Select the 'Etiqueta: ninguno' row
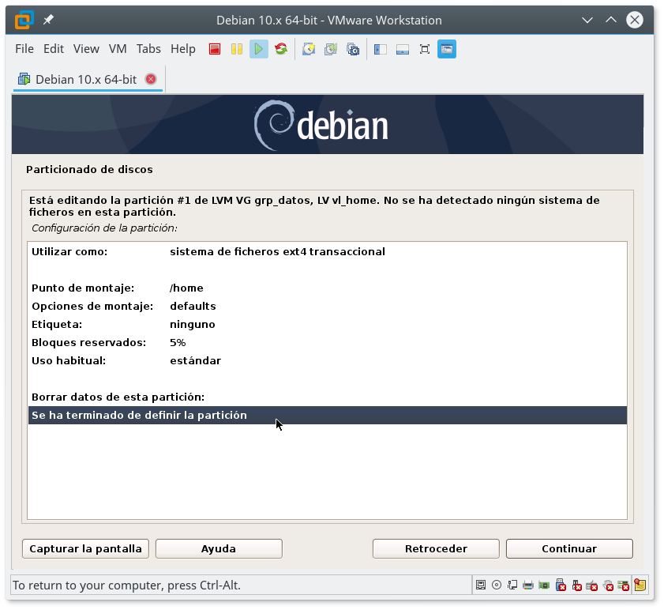This screenshot has width=664, height=610. point(328,324)
